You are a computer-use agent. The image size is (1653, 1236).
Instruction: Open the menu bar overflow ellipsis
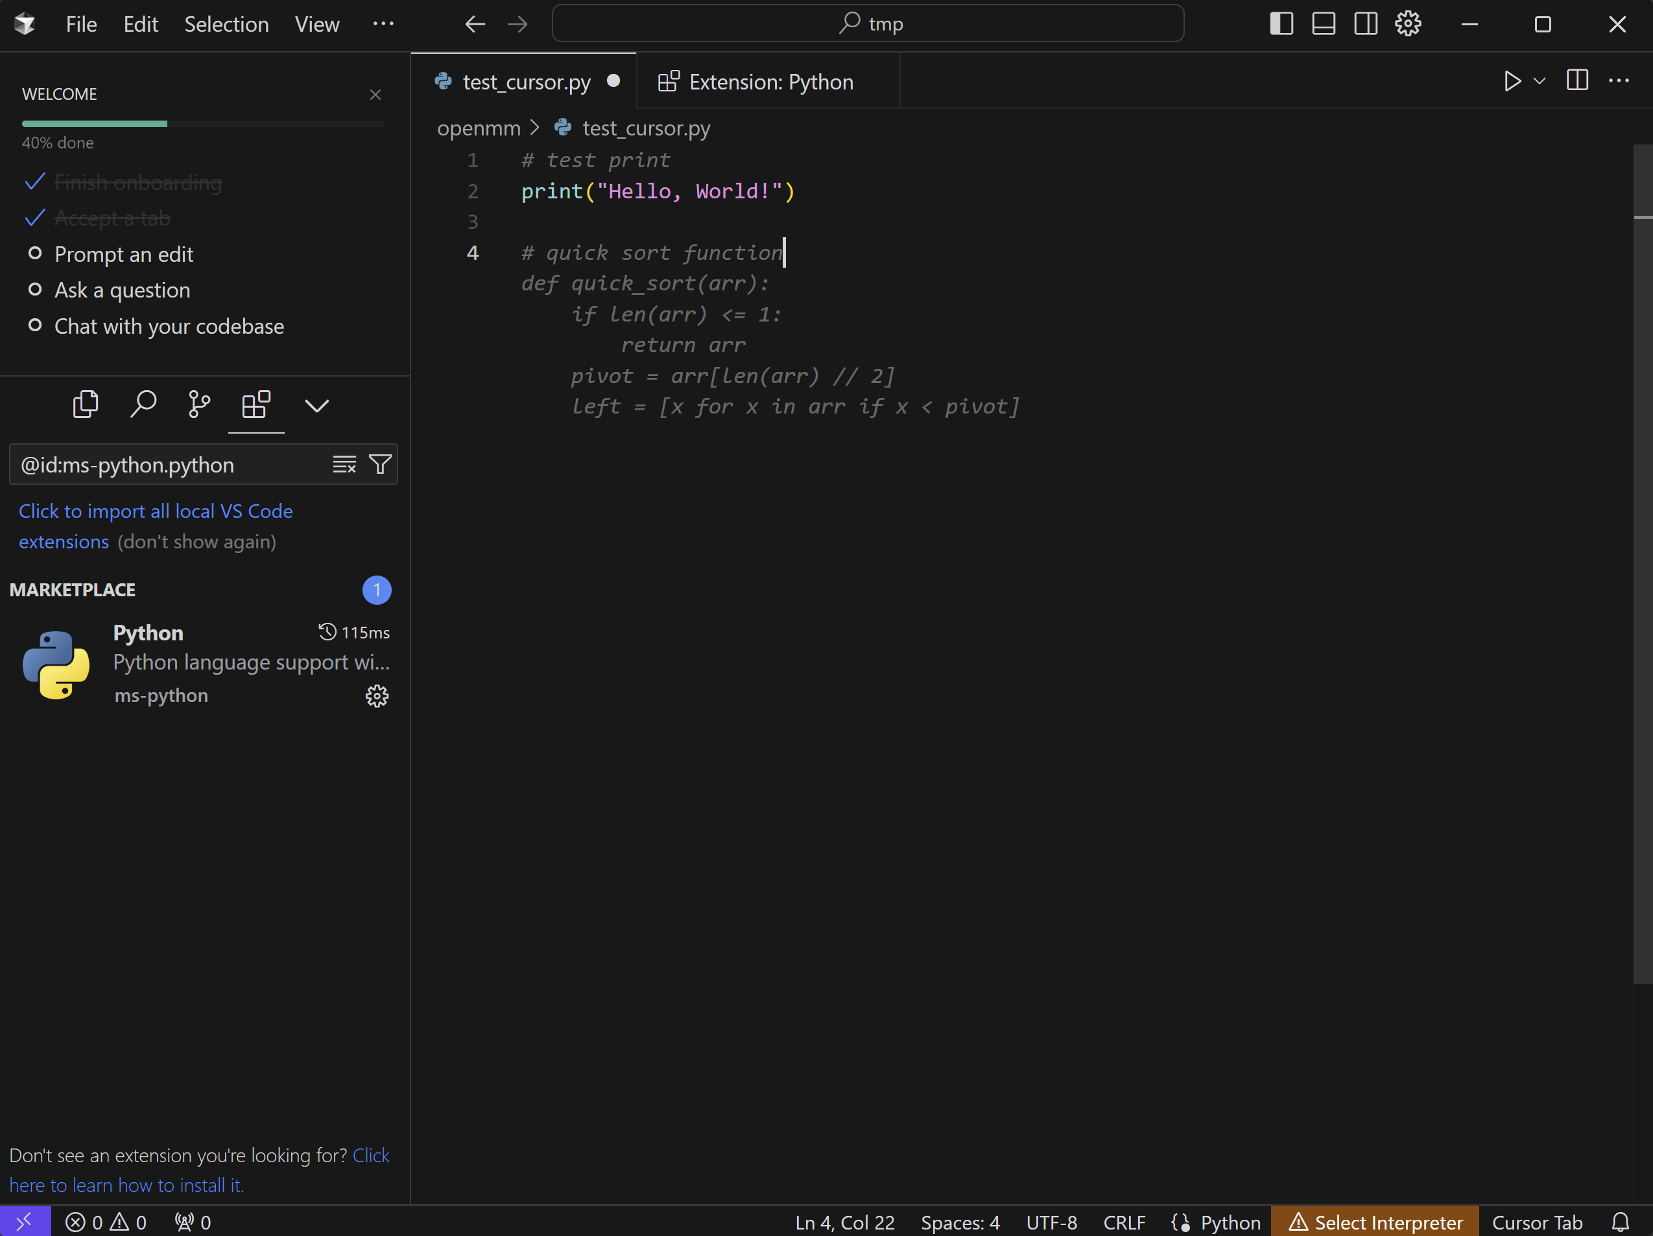tap(383, 24)
